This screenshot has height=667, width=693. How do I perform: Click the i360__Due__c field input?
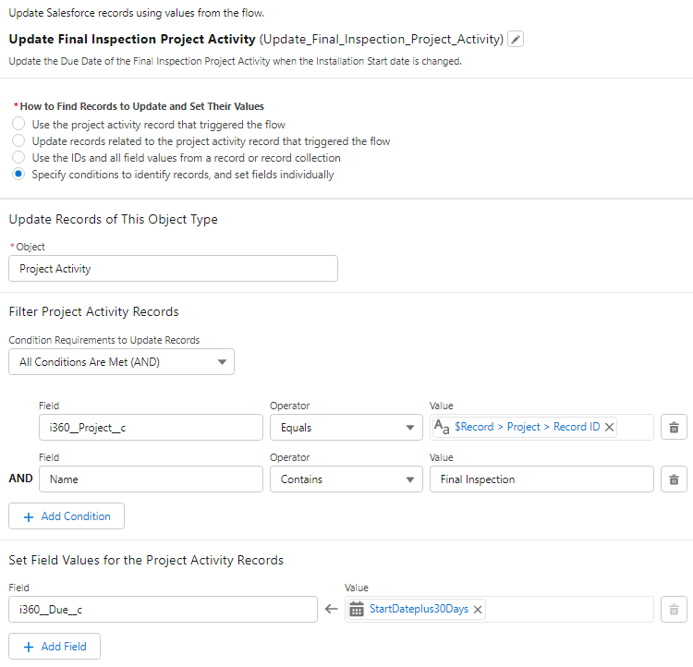click(x=163, y=610)
